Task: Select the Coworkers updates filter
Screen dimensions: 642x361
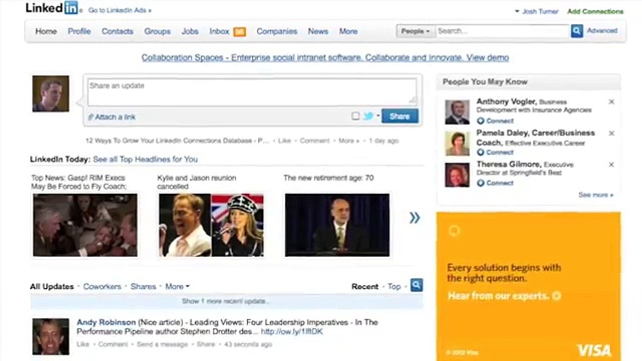Action: click(x=102, y=287)
